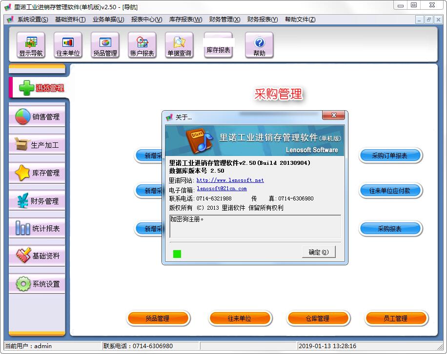The image size is (447, 354).
Task: Click the 联系电话: 0714-6321988 text in dialog
Action: point(201,198)
